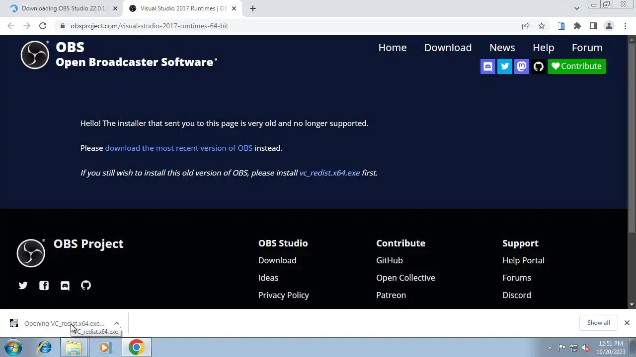Click network icon in system tray
The width and height of the screenshot is (636, 357).
(574, 348)
